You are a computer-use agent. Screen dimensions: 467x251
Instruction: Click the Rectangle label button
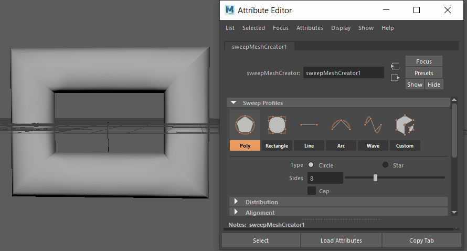[277, 146]
